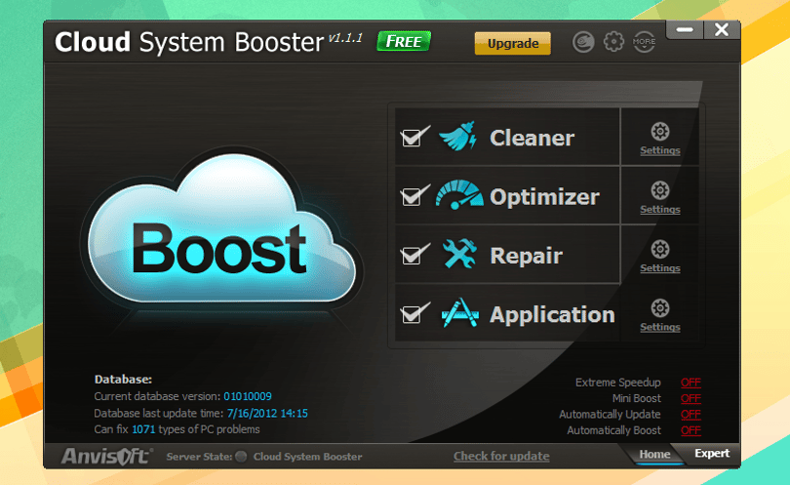Click database version 01010009
790x485 pixels.
click(x=248, y=396)
